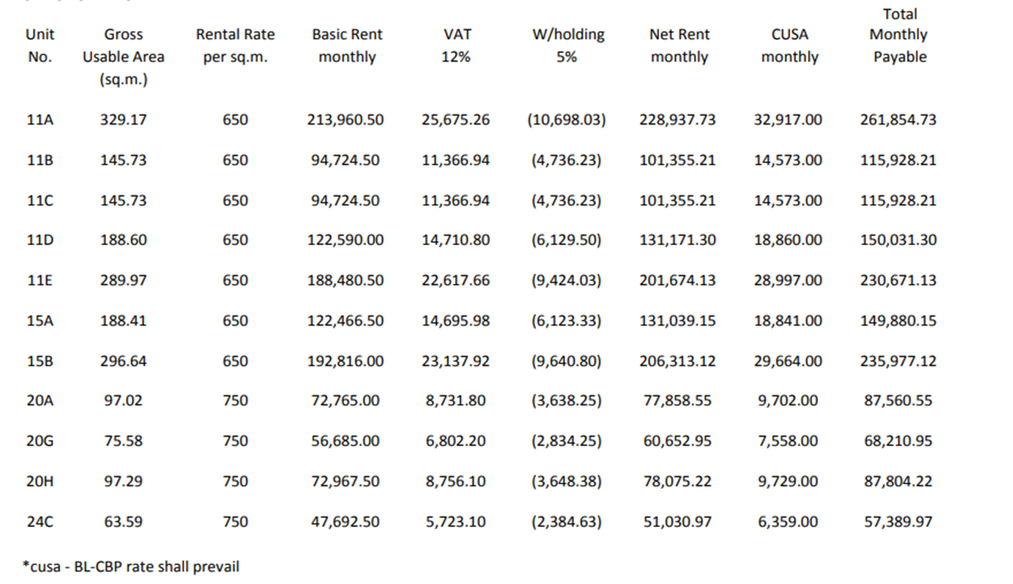Click the VAT amount 14,710.80

456,240
